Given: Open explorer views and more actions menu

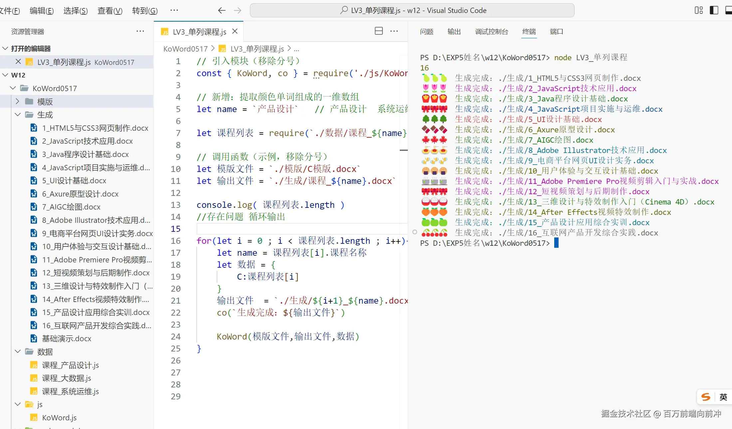Looking at the screenshot, I should click(140, 31).
